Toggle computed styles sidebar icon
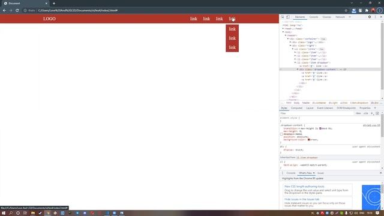This screenshot has width=384, height=216. coord(377,113)
